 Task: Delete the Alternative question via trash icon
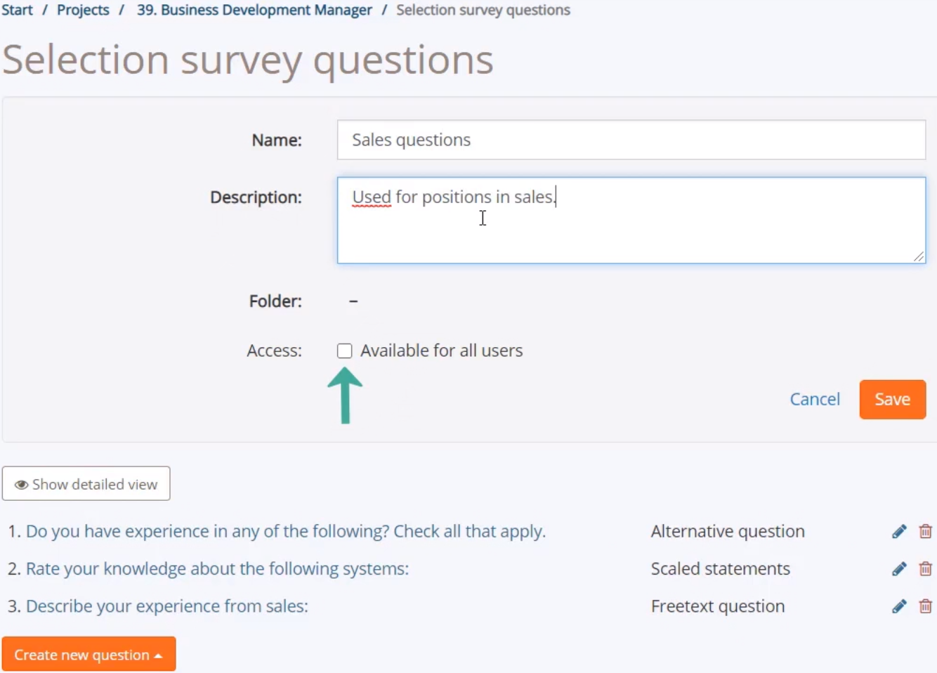(926, 532)
